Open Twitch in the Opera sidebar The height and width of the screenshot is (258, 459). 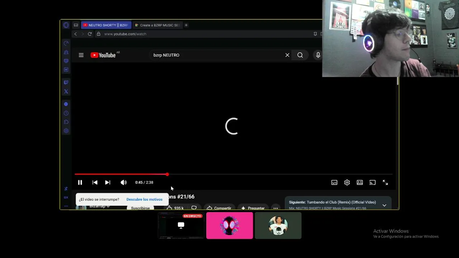66,82
